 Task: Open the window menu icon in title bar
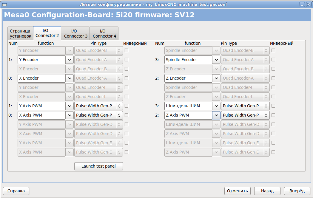pos(4,4)
